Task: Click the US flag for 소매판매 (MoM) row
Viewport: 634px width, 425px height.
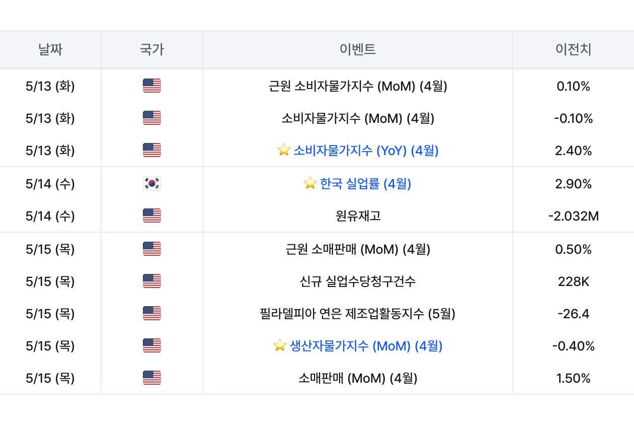Action: click(152, 378)
